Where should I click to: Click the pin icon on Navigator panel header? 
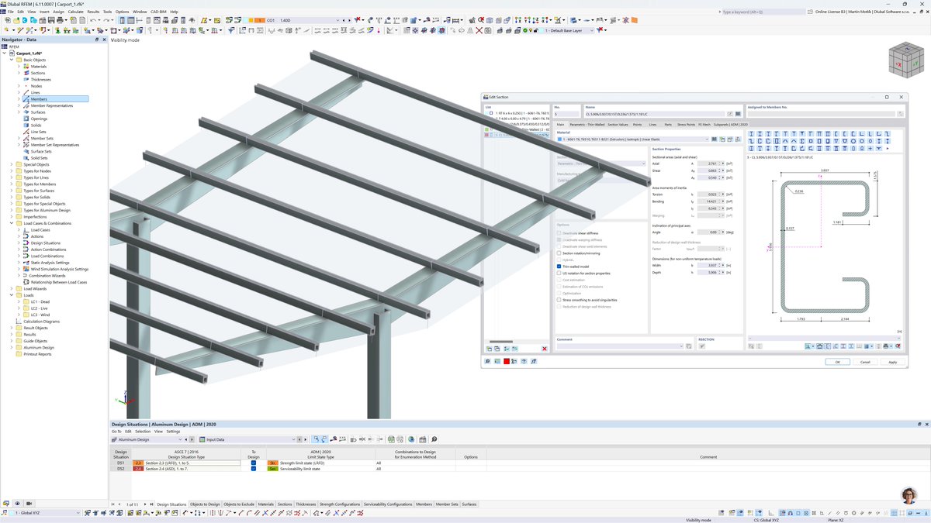tap(97, 39)
